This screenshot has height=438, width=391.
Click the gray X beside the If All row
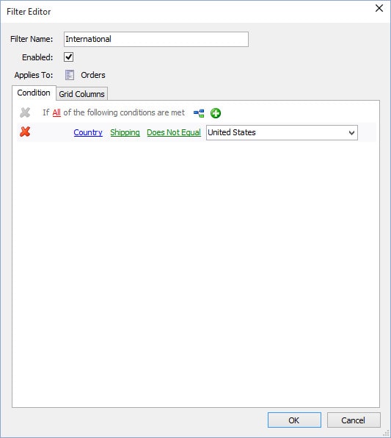25,112
